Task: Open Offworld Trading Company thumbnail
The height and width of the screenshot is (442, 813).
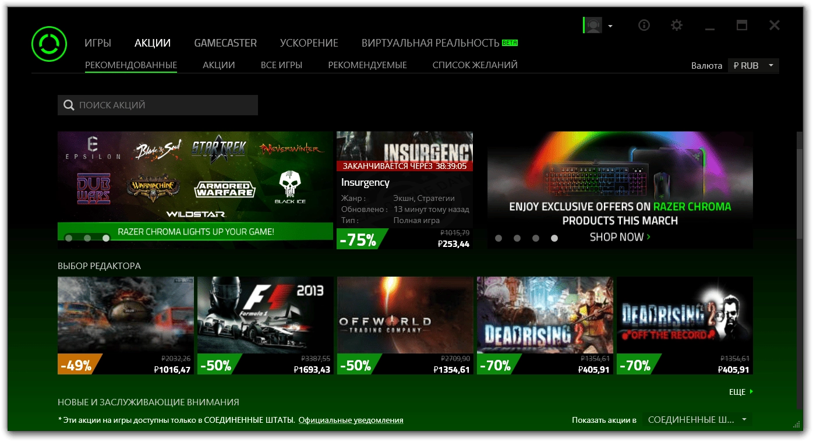Action: pos(405,315)
